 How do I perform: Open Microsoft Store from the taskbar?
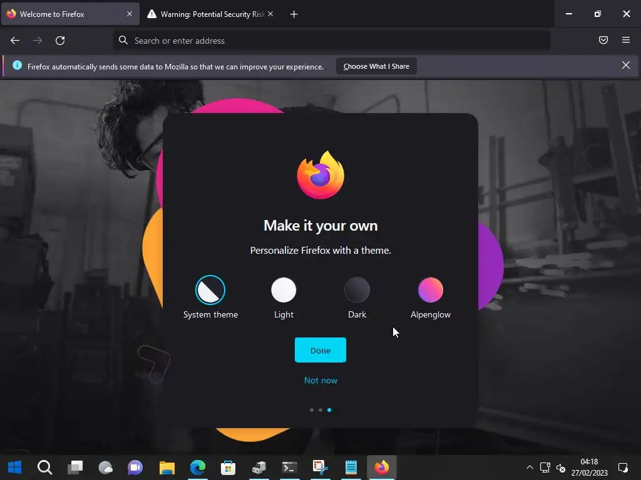click(228, 467)
